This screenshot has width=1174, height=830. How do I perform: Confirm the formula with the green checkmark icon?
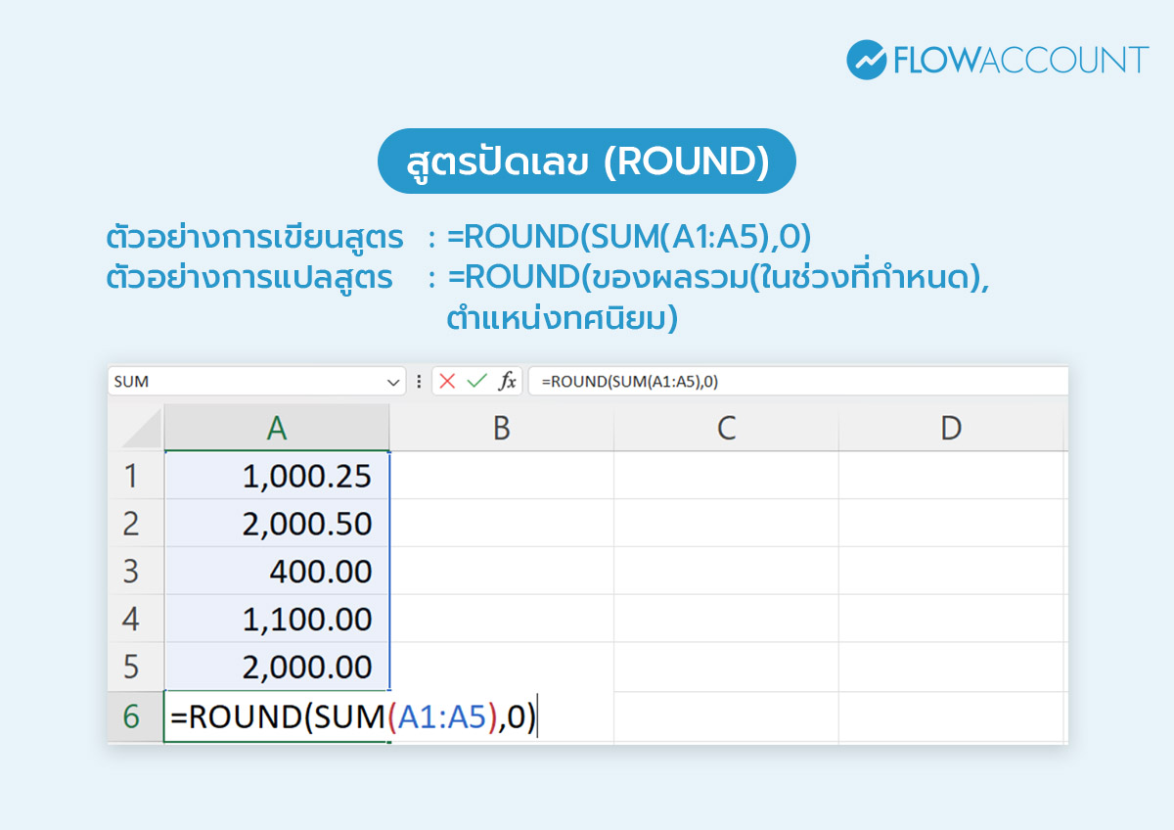(x=478, y=382)
